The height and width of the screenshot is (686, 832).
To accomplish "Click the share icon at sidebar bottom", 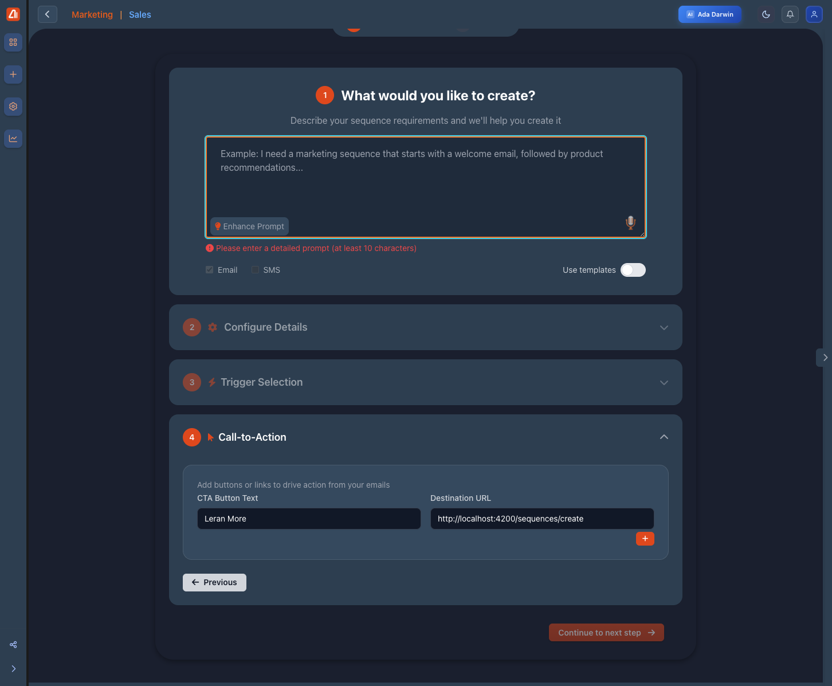I will tap(13, 645).
